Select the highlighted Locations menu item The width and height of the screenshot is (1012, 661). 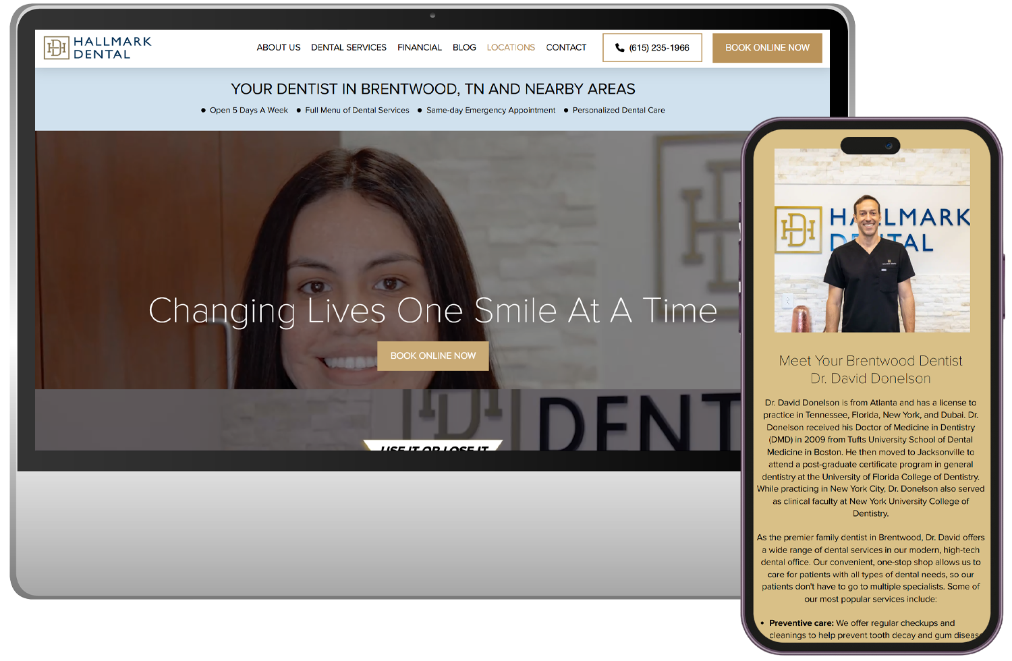pyautogui.click(x=511, y=48)
